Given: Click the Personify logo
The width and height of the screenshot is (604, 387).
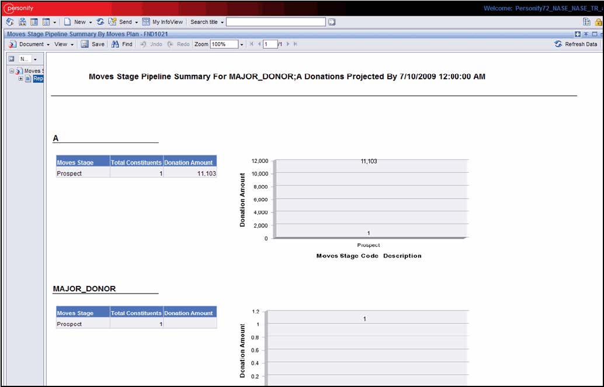Looking at the screenshot, I should click(19, 8).
